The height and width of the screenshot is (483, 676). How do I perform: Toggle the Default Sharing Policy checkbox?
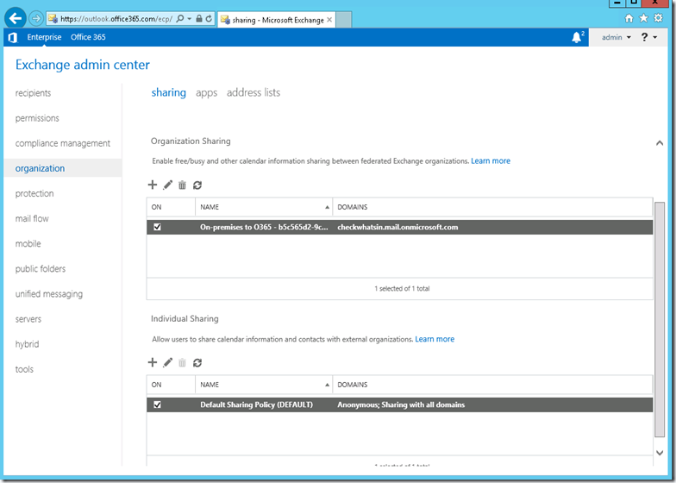(x=157, y=405)
